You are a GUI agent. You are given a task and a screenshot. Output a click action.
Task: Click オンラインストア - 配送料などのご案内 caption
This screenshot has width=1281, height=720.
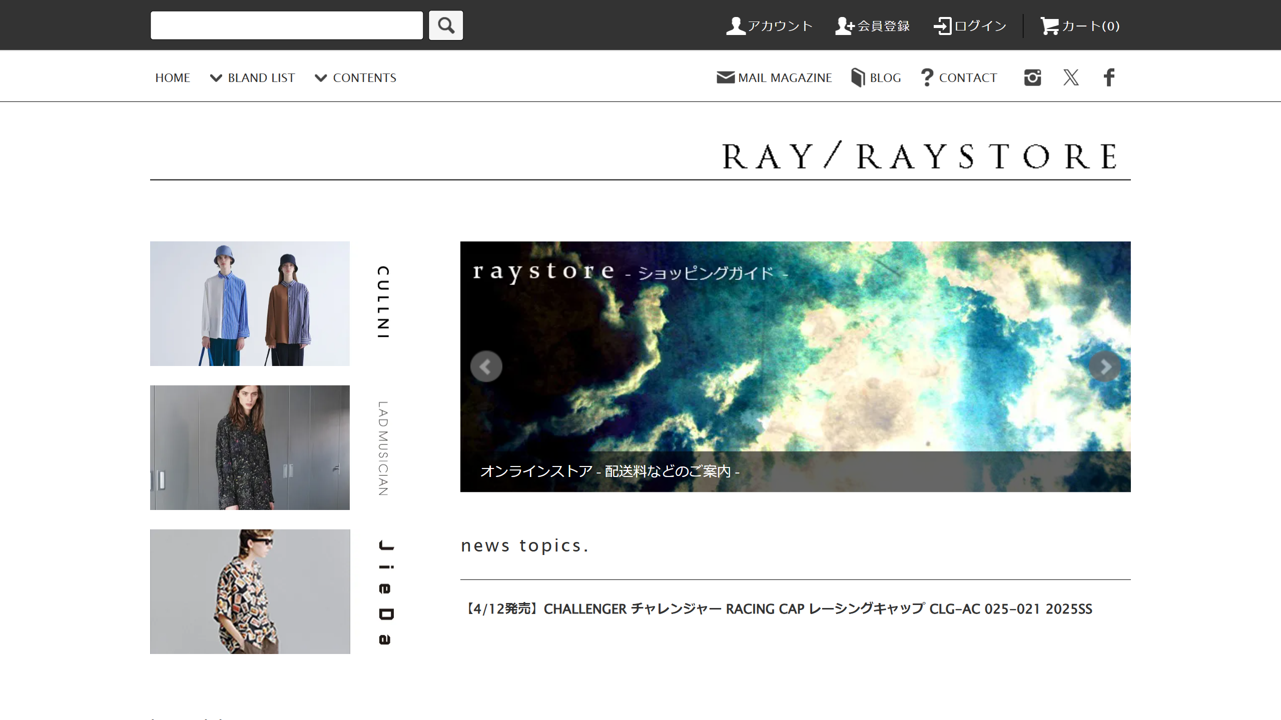coord(610,471)
